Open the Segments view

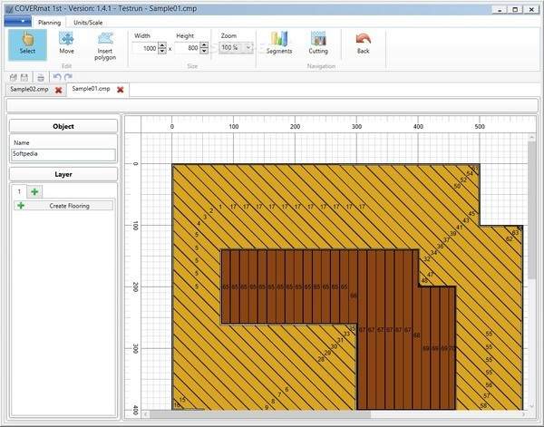tap(278, 44)
